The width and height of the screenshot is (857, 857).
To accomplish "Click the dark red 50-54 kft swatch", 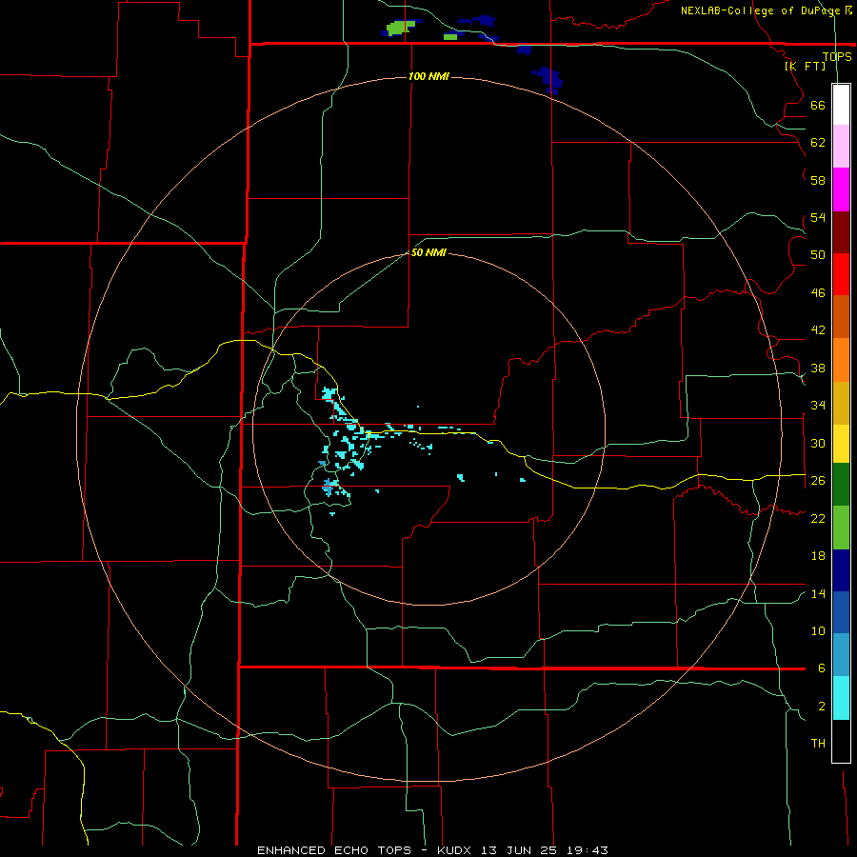I will pyautogui.click(x=841, y=231).
